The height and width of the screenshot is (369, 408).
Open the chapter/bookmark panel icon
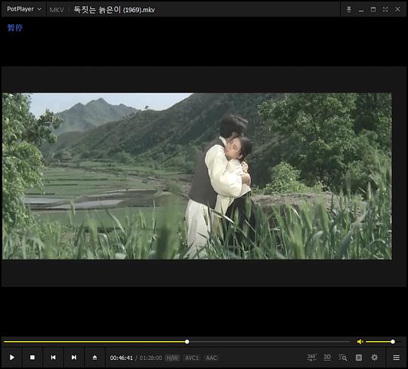359,358
